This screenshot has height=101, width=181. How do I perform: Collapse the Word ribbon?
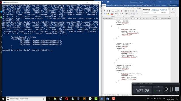point(177,16)
